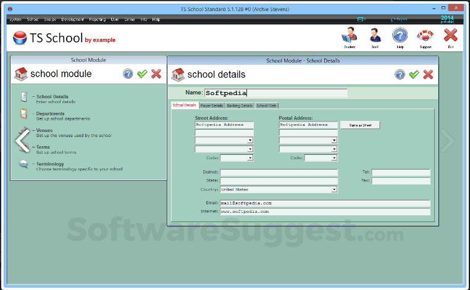Click the Email field with mail@softpedia.com
This screenshot has width=470, height=290.
coord(325,203)
